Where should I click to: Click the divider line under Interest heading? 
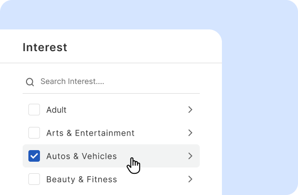click(x=111, y=63)
